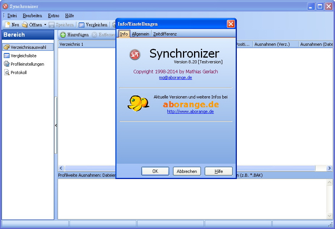Select Verzeichnisauswahl in the sidebar

click(28, 47)
